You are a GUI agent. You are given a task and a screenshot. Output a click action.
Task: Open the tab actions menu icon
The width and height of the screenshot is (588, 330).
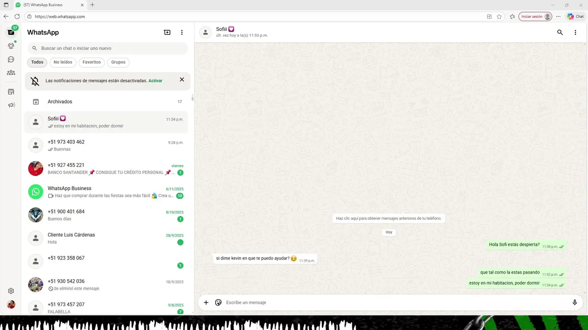point(6,5)
